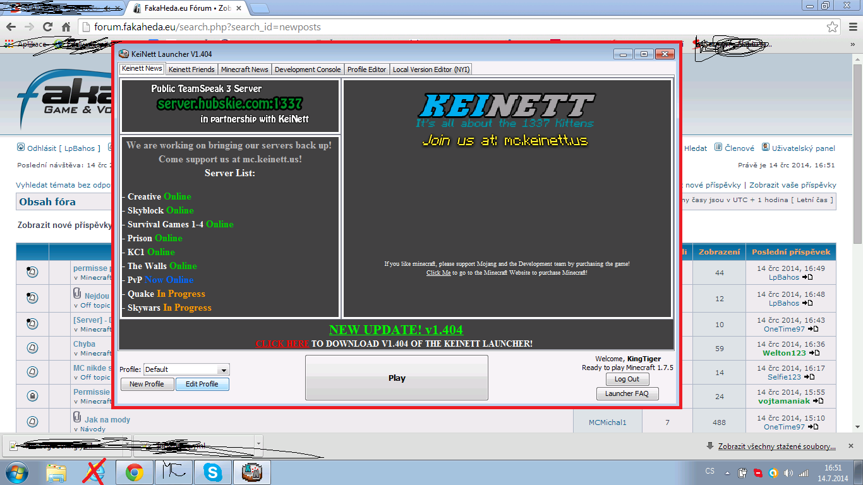Open the Chrome hamburger menu
Image resolution: width=863 pixels, height=485 pixels.
tap(850, 27)
